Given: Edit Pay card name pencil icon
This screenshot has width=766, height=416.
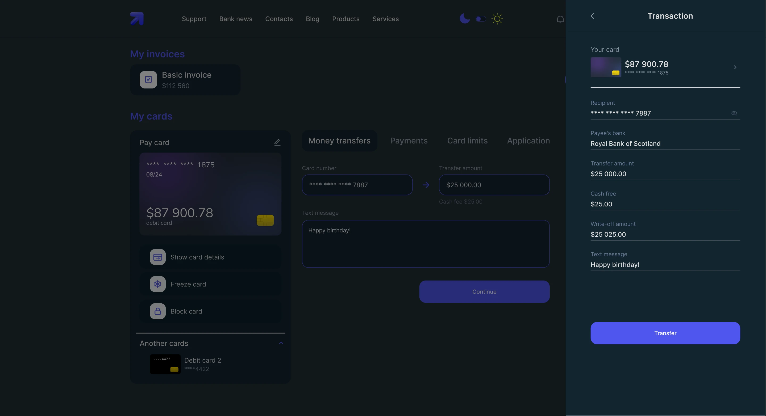Looking at the screenshot, I should pyautogui.click(x=277, y=142).
